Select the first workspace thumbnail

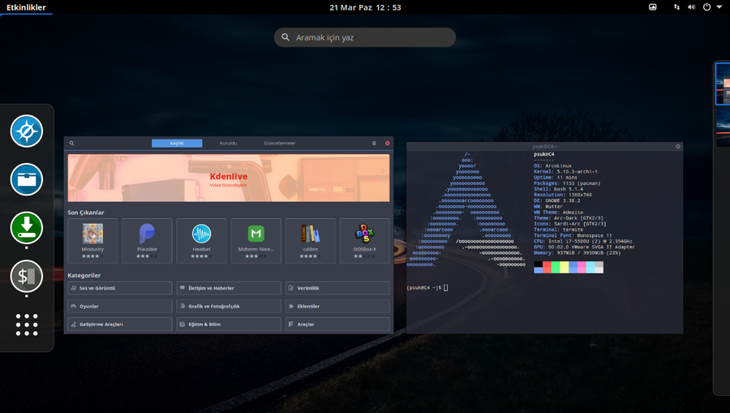[723, 84]
